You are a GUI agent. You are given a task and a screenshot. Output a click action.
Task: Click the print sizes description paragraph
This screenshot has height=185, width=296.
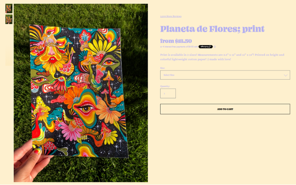222,57
